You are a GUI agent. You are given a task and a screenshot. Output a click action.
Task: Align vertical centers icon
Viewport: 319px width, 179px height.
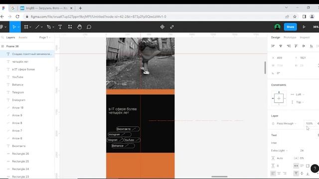point(304,46)
